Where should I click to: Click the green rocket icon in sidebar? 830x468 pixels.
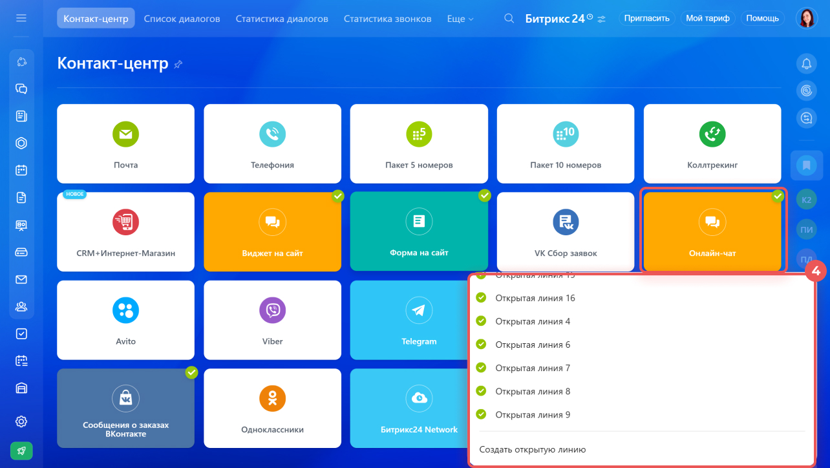(x=21, y=451)
